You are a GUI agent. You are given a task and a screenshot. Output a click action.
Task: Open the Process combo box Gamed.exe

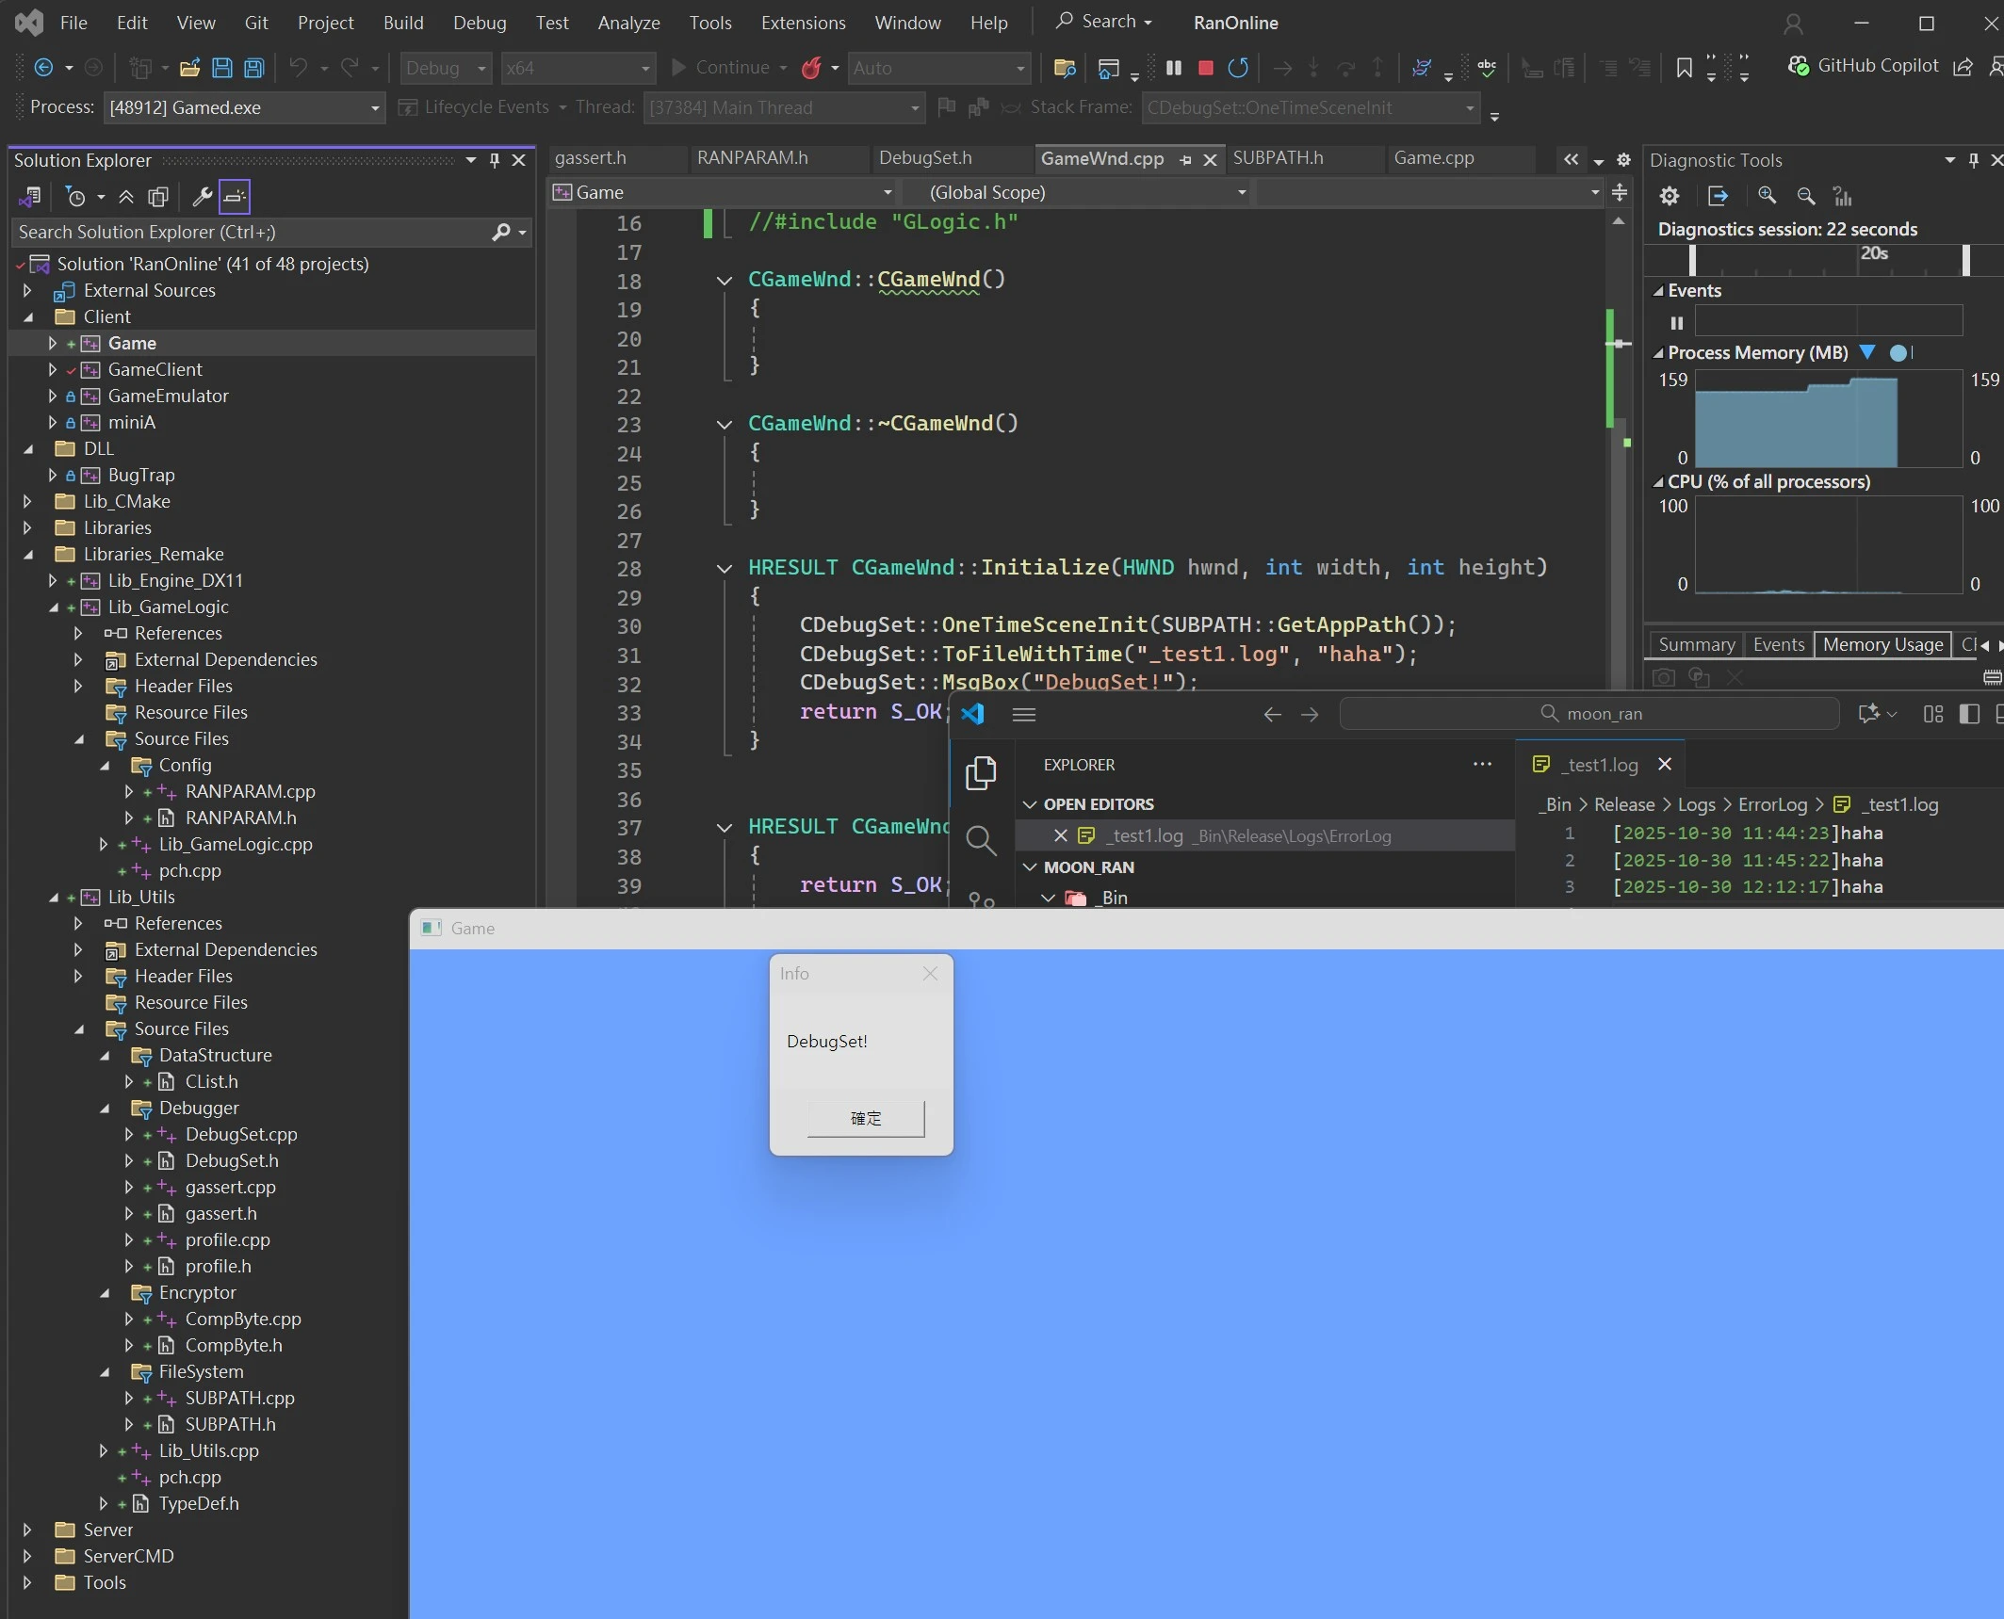tap(244, 107)
